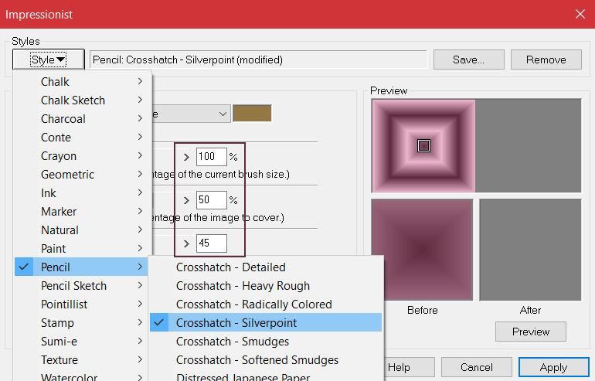This screenshot has width=595, height=381.
Task: Click the After preview pane
Action: point(530,250)
